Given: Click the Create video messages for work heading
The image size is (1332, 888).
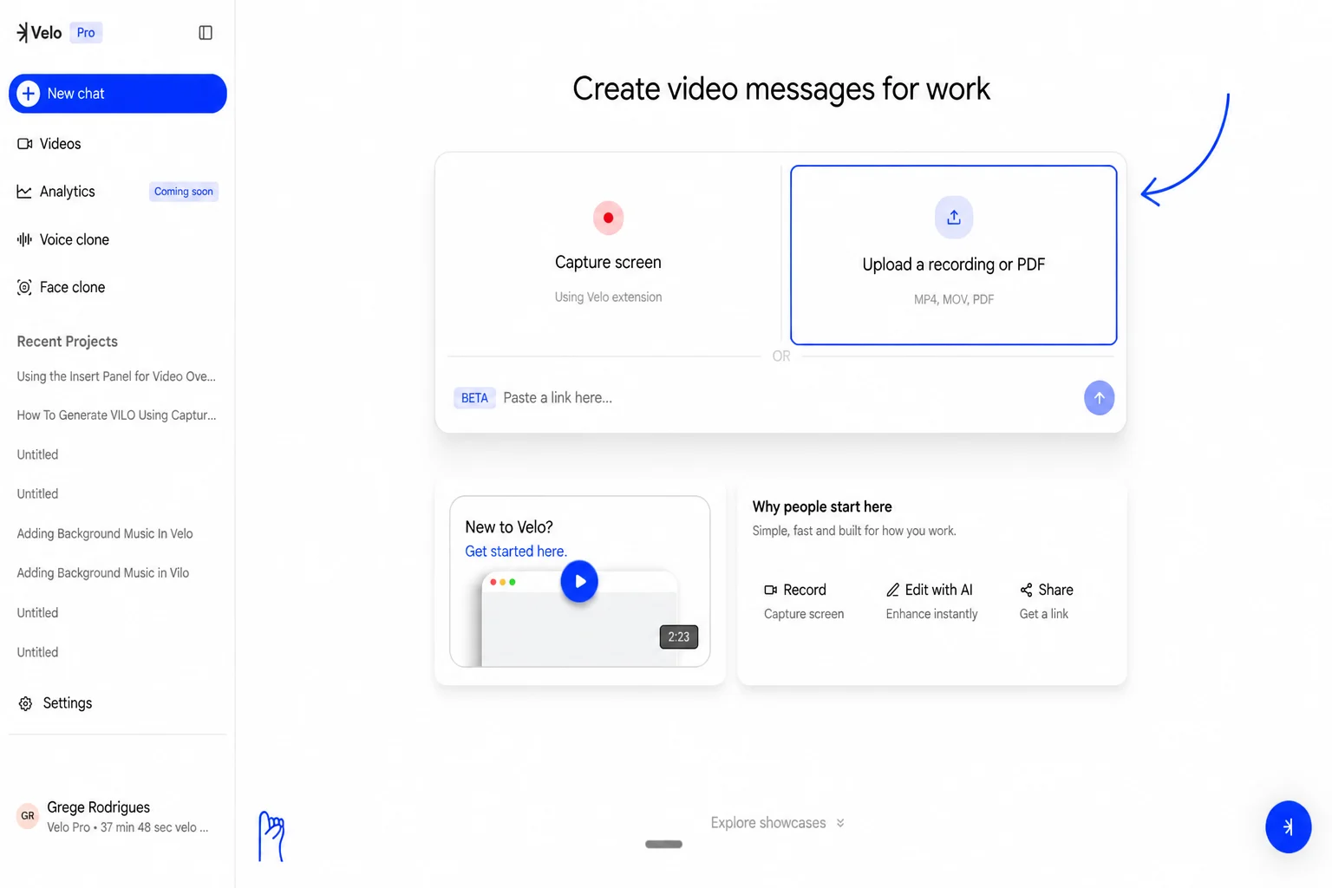Looking at the screenshot, I should pos(781,88).
